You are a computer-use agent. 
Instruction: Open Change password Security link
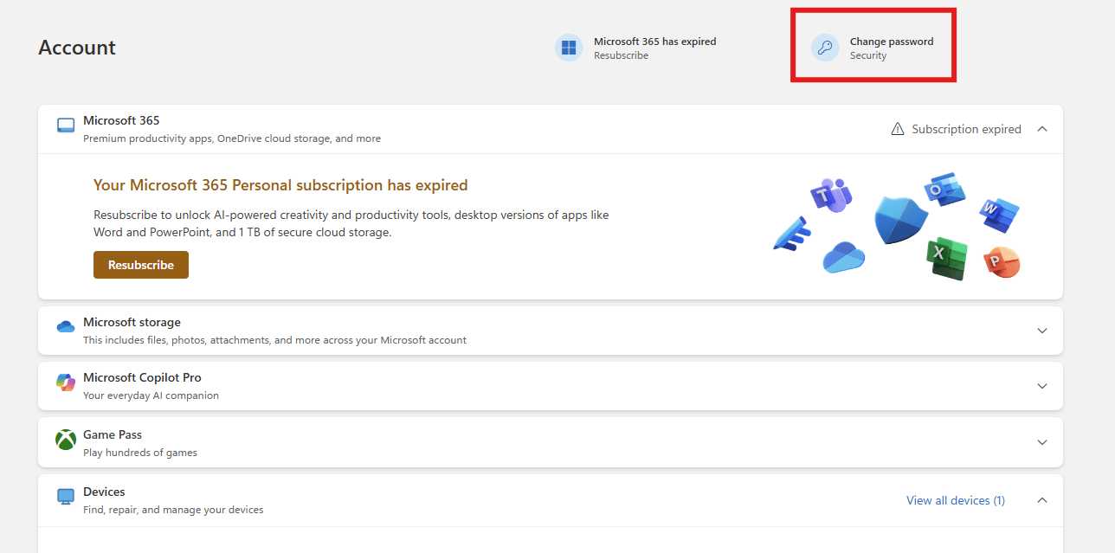(x=873, y=48)
